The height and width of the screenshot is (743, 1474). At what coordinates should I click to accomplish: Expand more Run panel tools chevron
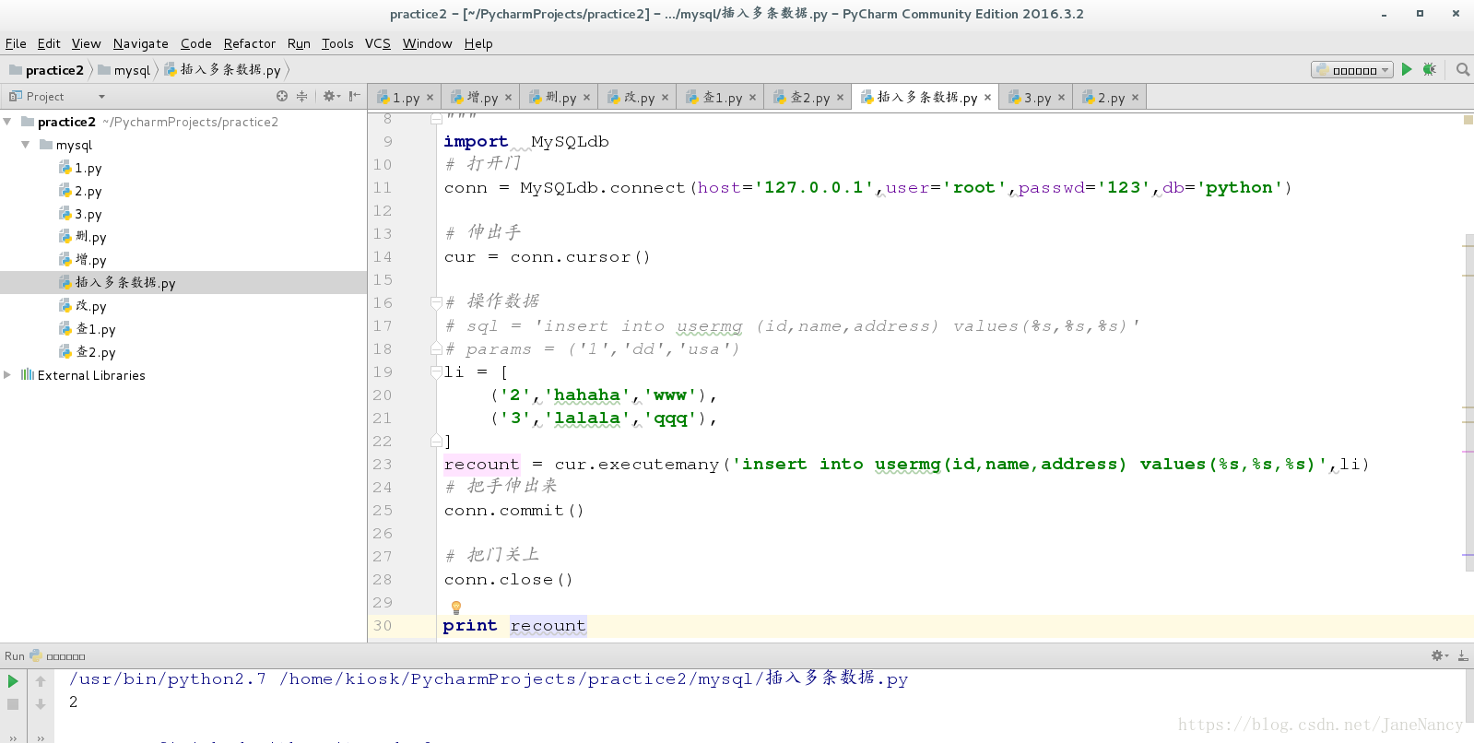[13, 737]
